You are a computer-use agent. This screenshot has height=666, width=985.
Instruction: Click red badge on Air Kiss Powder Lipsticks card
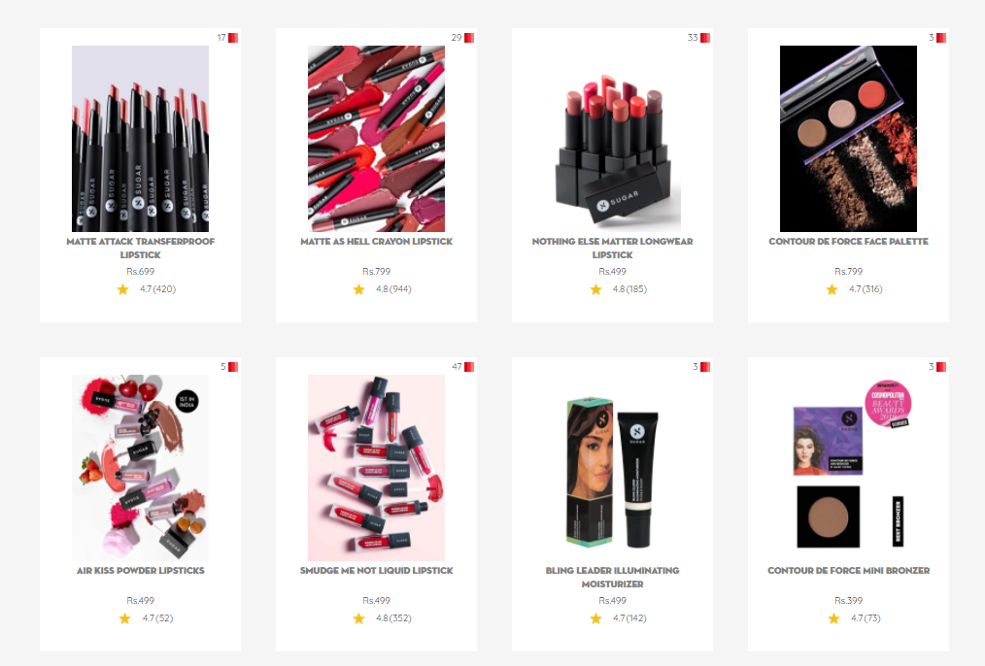[233, 367]
